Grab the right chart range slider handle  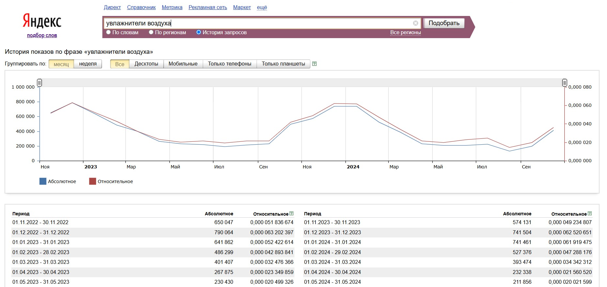pos(564,83)
